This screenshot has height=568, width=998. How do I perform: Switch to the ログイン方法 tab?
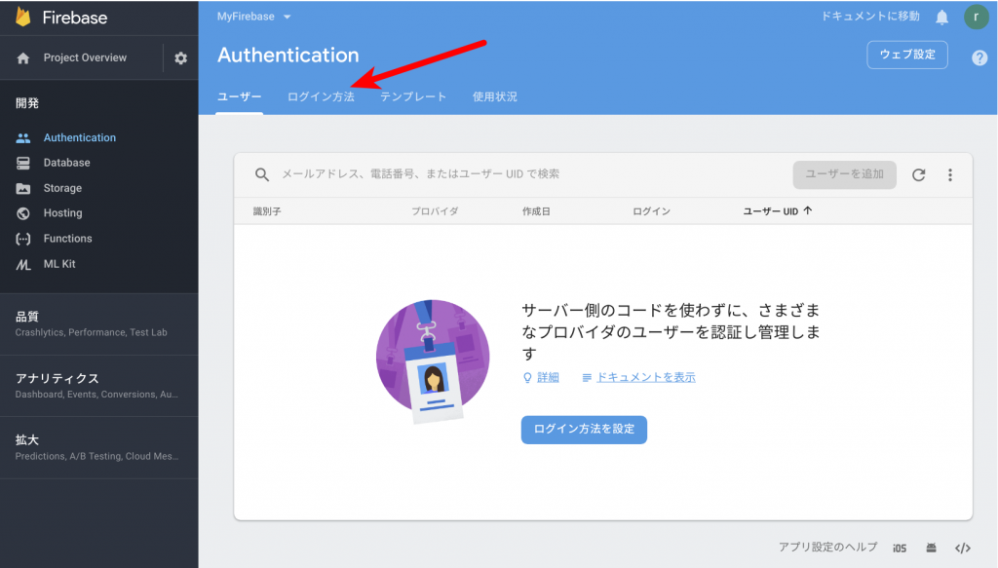pyautogui.click(x=321, y=96)
